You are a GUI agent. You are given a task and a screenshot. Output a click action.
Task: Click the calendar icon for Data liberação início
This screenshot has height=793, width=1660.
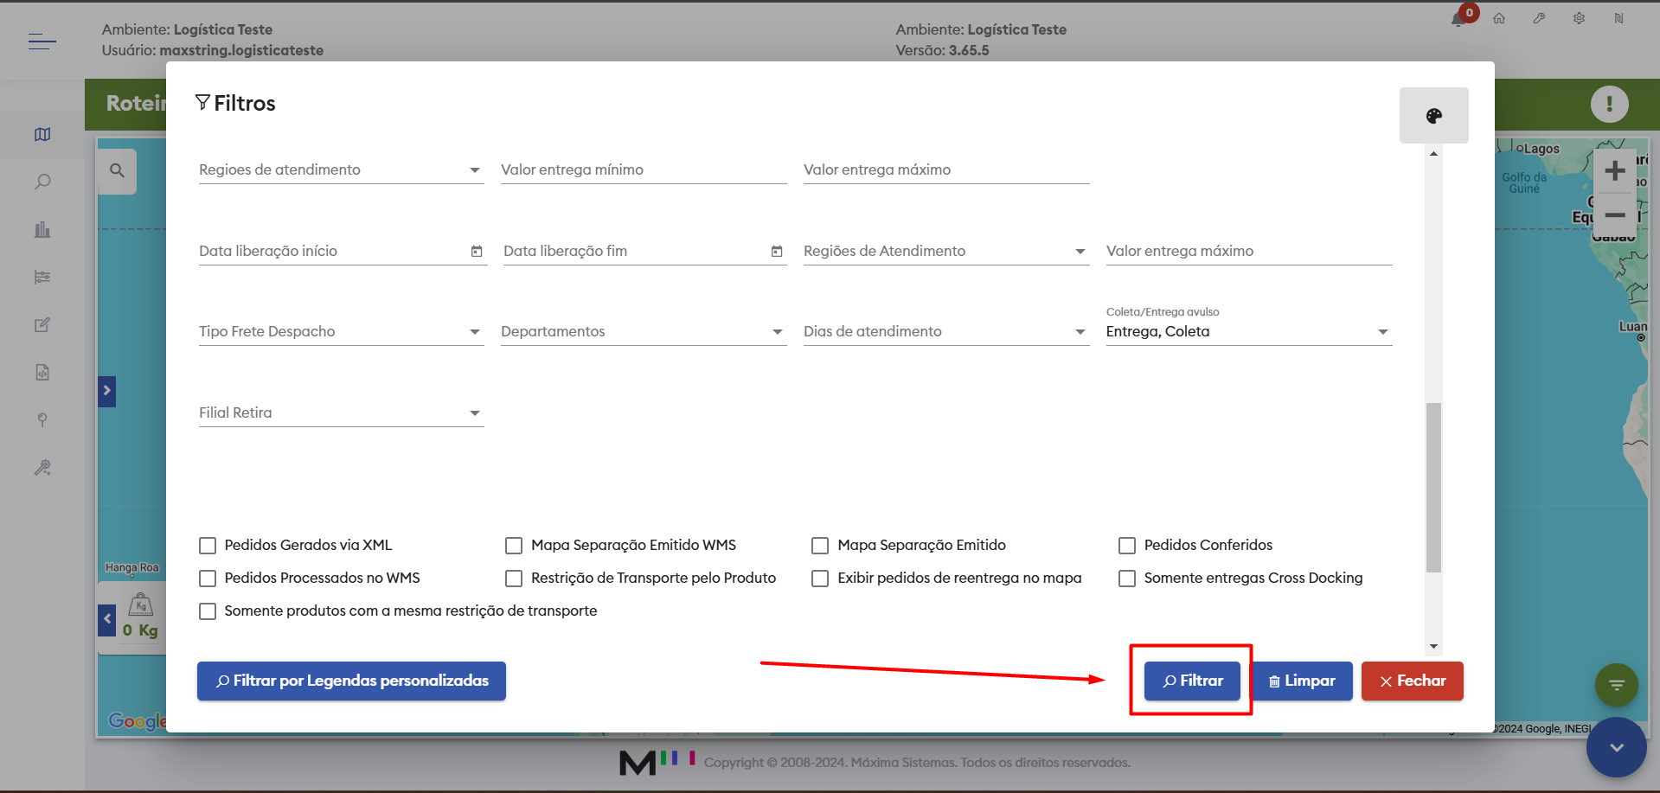coord(477,252)
